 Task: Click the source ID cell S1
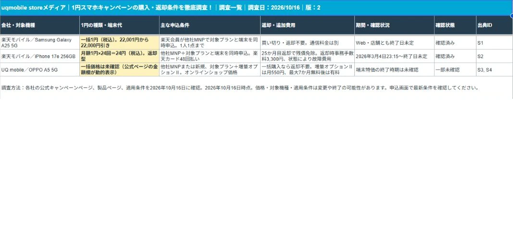tap(495, 42)
